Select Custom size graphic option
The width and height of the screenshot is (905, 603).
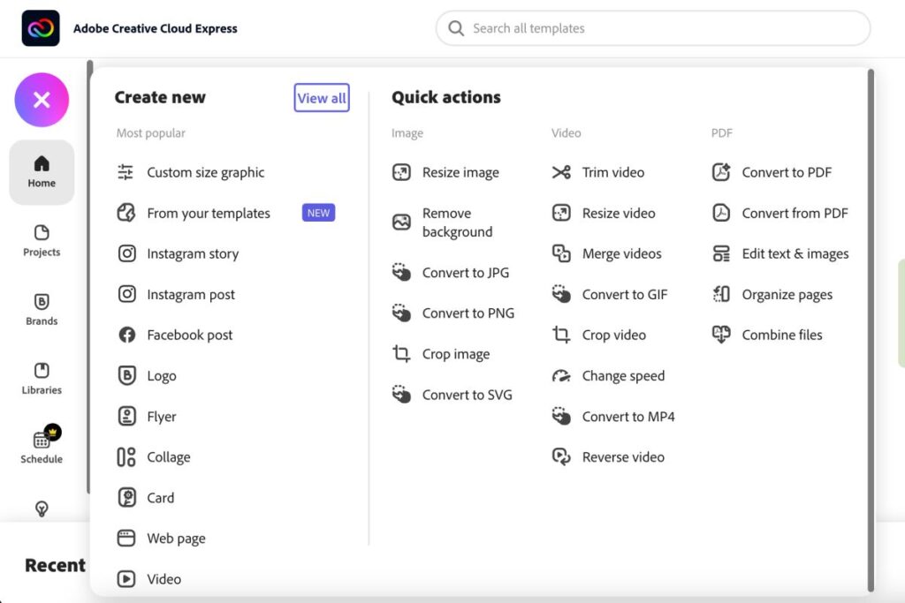coord(205,173)
